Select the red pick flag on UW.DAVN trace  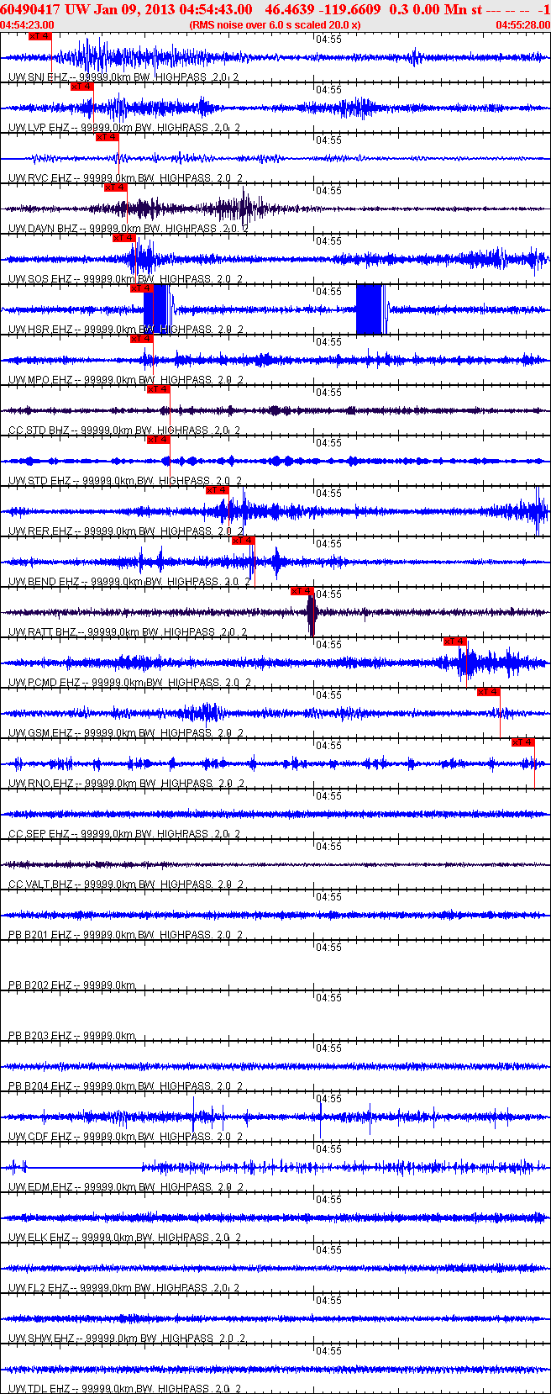pos(115,187)
